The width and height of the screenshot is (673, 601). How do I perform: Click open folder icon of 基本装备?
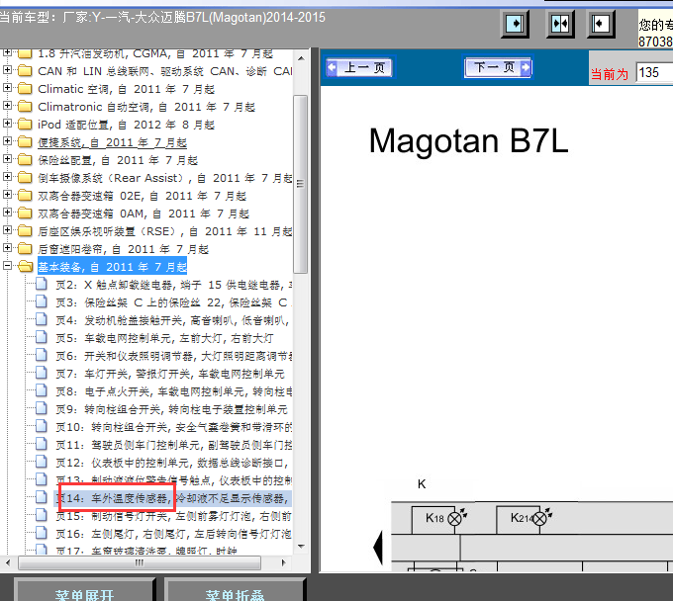tap(26, 267)
